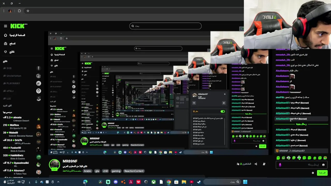Screen dimensions: 331x186
Task: Open Discord from taskbar
Action: 116,182
